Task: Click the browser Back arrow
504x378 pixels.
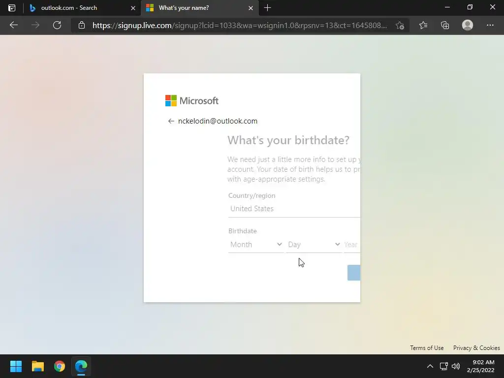Action: point(14,25)
